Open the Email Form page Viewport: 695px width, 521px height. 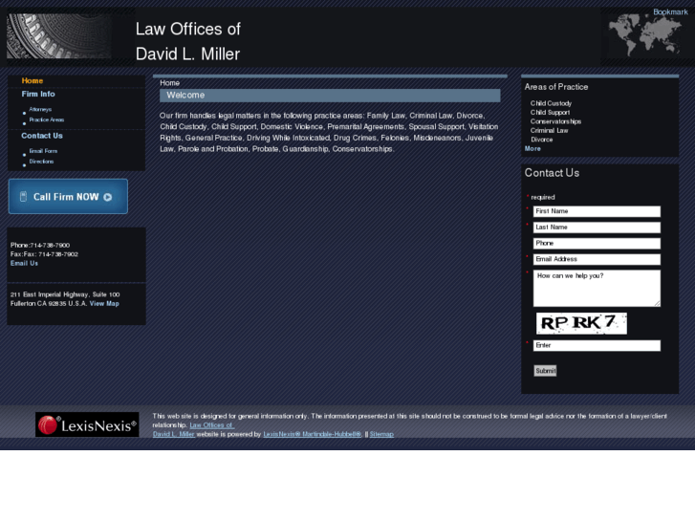click(x=43, y=151)
